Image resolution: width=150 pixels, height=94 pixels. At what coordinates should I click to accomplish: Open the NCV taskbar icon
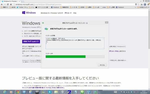(x=37, y=92)
